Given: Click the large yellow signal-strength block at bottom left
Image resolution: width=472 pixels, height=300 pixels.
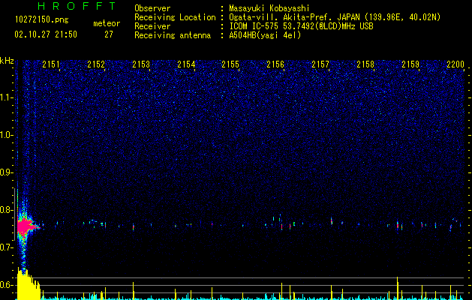Looking at the screenshot, I should tap(29, 284).
